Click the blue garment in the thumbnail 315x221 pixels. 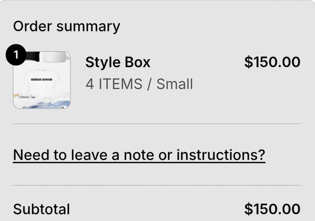[x=47, y=104]
